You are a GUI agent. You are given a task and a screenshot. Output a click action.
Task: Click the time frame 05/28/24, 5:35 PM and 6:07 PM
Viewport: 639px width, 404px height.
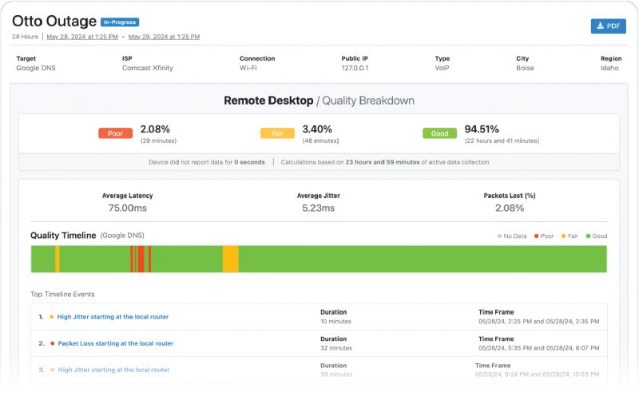pyautogui.click(x=538, y=348)
